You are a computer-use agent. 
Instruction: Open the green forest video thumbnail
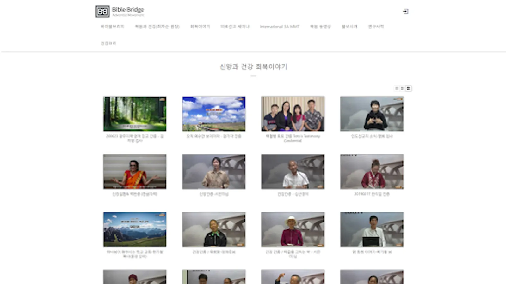click(x=135, y=114)
